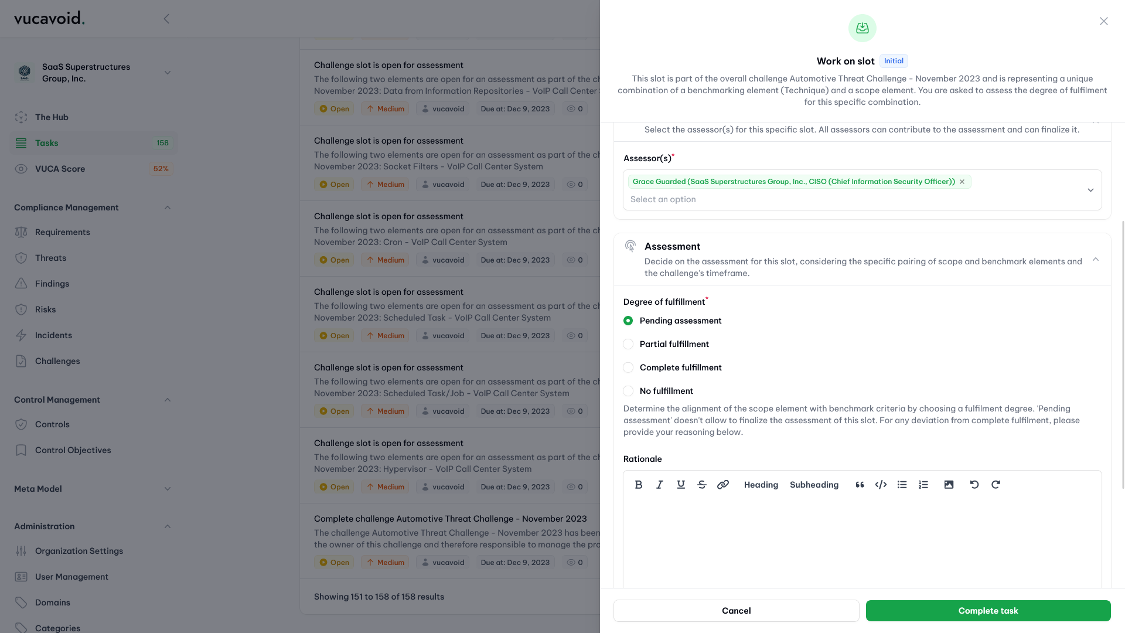Click the undo icon in rationale editor

pyautogui.click(x=974, y=485)
